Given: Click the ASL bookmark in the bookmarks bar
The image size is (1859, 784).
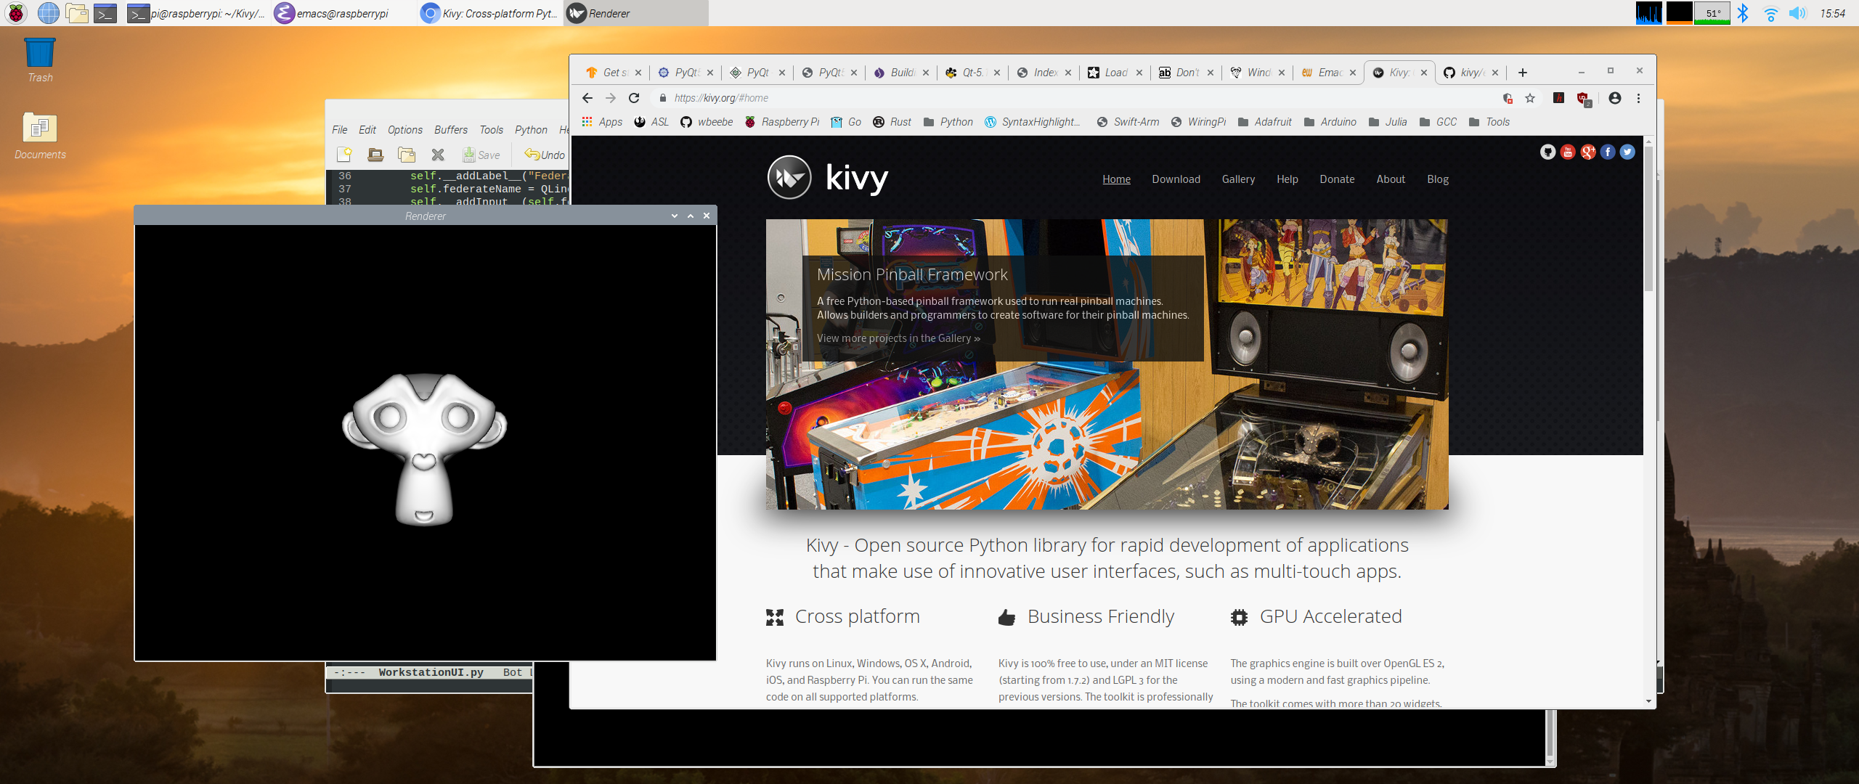Looking at the screenshot, I should (651, 122).
